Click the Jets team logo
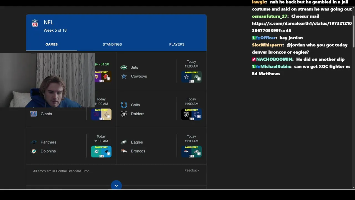The height and width of the screenshot is (200, 355). point(124,67)
